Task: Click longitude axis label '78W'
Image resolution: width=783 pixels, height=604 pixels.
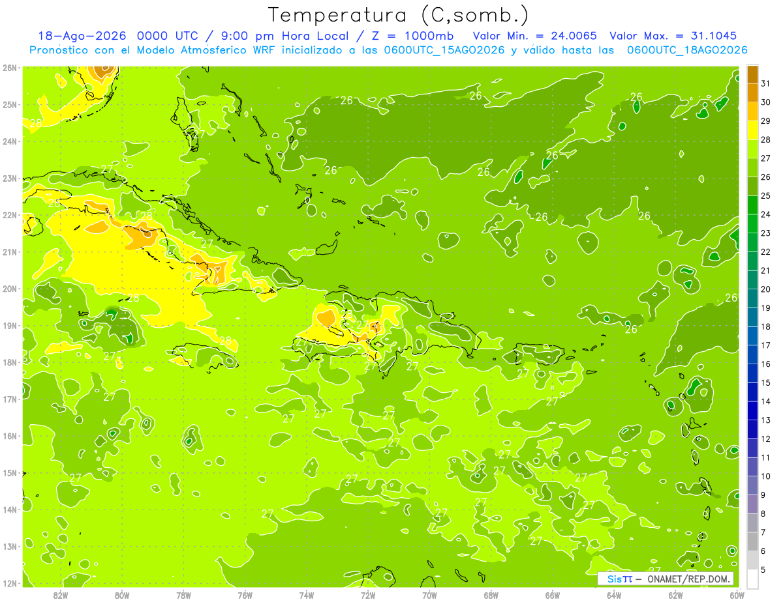Action: tap(183, 596)
